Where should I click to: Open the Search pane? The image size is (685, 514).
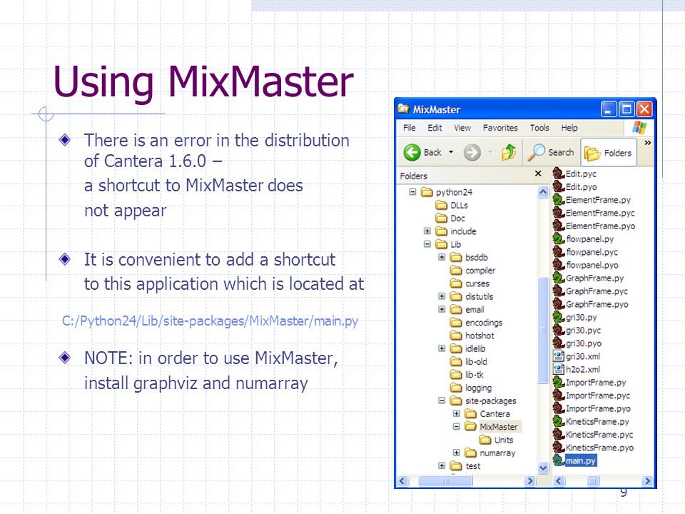[x=550, y=153]
